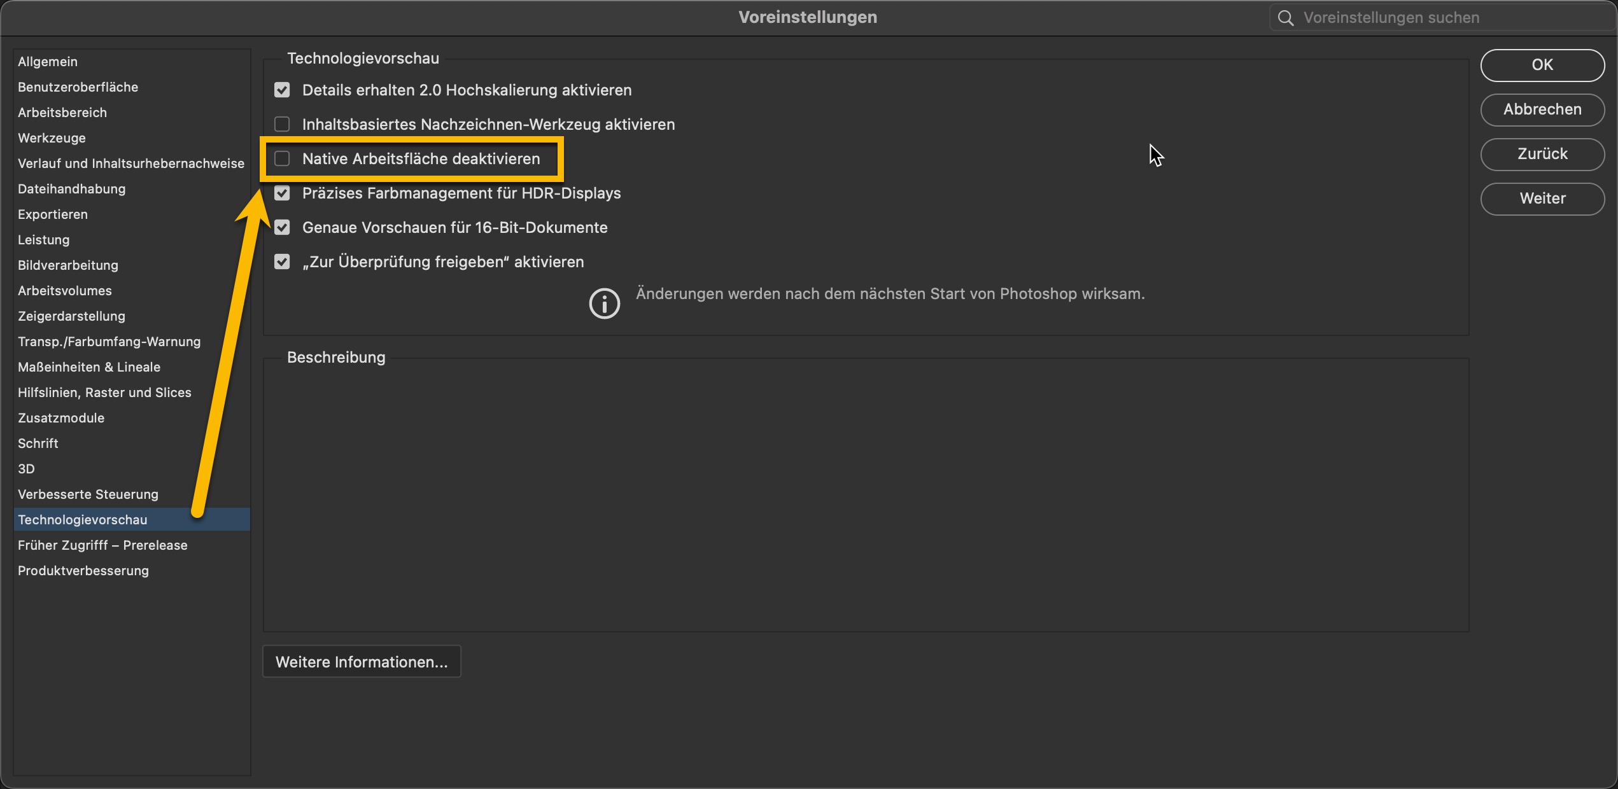The width and height of the screenshot is (1618, 789).
Task: Click the info circle icon
Action: pos(604,304)
